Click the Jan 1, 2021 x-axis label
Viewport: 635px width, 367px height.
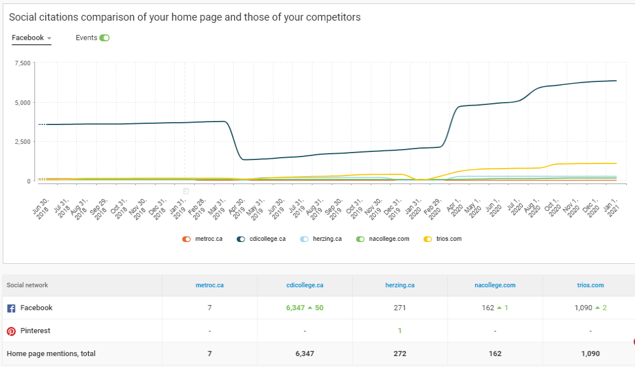click(611, 208)
